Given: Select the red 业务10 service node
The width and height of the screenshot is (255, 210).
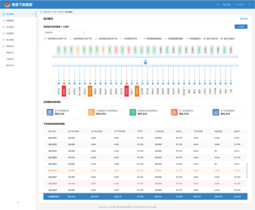Looking at the screenshot, I should click(116, 50).
